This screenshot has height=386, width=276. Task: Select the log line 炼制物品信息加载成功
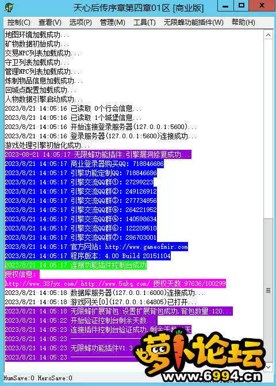coord(44,81)
